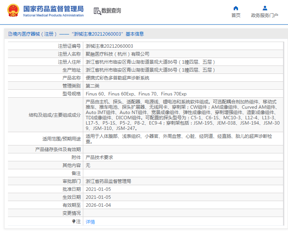The height and width of the screenshot is (231, 288).
Task: Open 政务服务门户 portal link
Action: 265,15
